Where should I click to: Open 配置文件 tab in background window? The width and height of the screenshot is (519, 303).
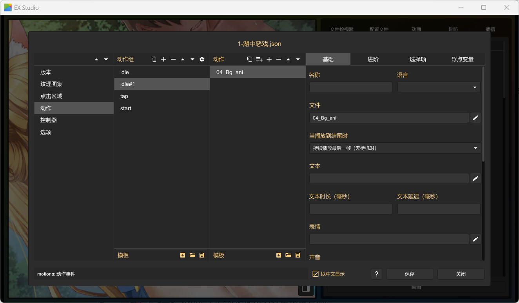pos(379,29)
